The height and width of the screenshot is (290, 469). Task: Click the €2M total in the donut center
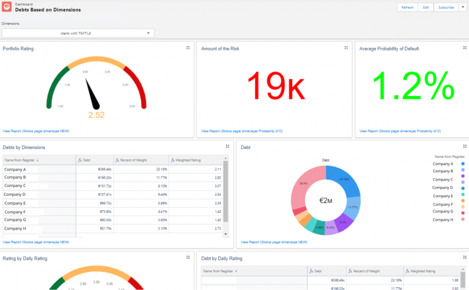[326, 200]
